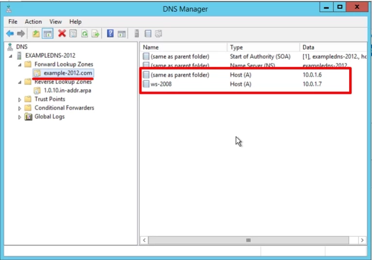
Task: Open the Action menu
Action: (33, 22)
